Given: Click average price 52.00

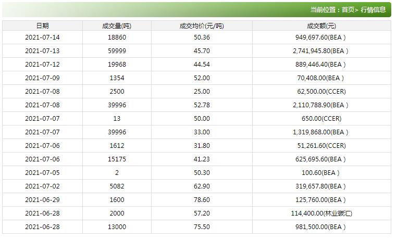Looking at the screenshot, I should (x=202, y=78).
